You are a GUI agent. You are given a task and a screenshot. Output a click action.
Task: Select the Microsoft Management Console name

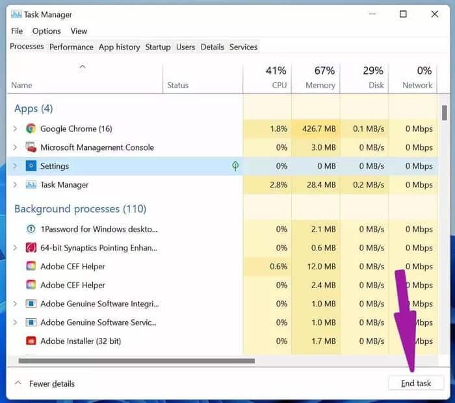click(x=97, y=147)
